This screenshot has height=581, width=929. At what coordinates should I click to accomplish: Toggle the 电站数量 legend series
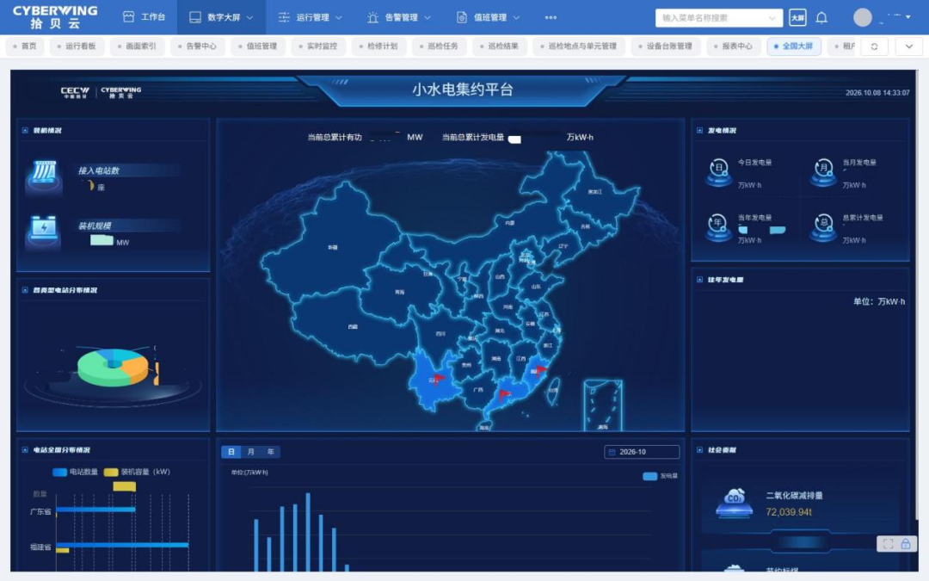[75, 472]
